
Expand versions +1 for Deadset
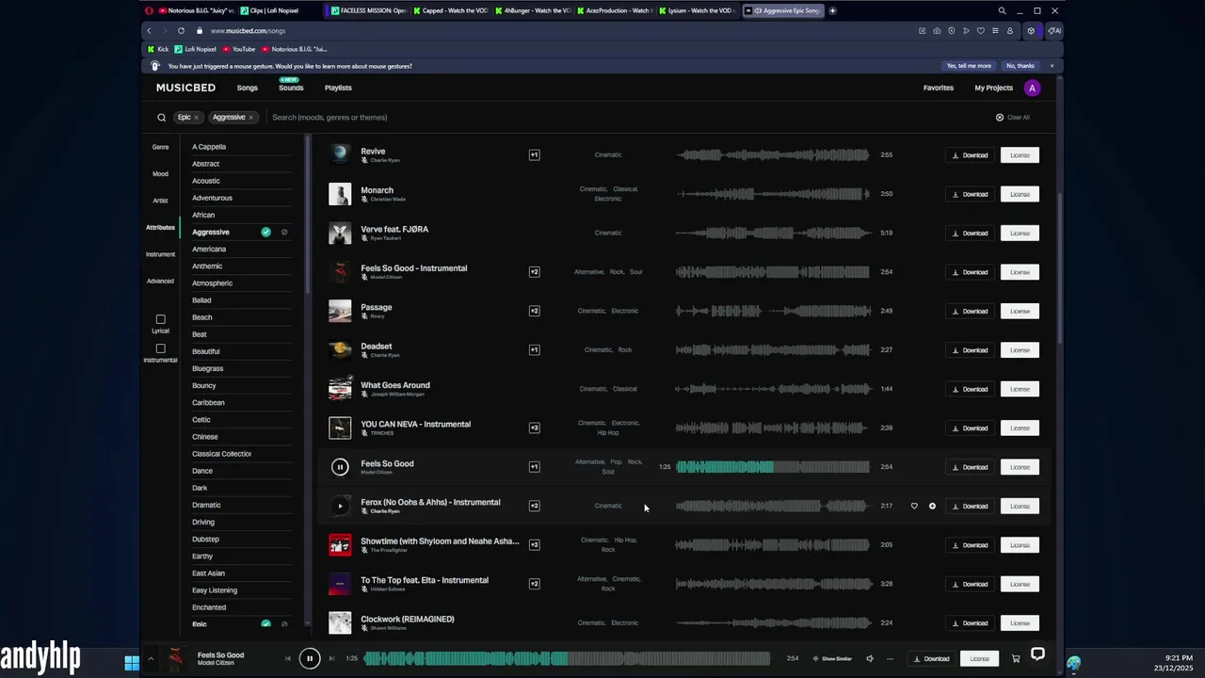pos(534,349)
